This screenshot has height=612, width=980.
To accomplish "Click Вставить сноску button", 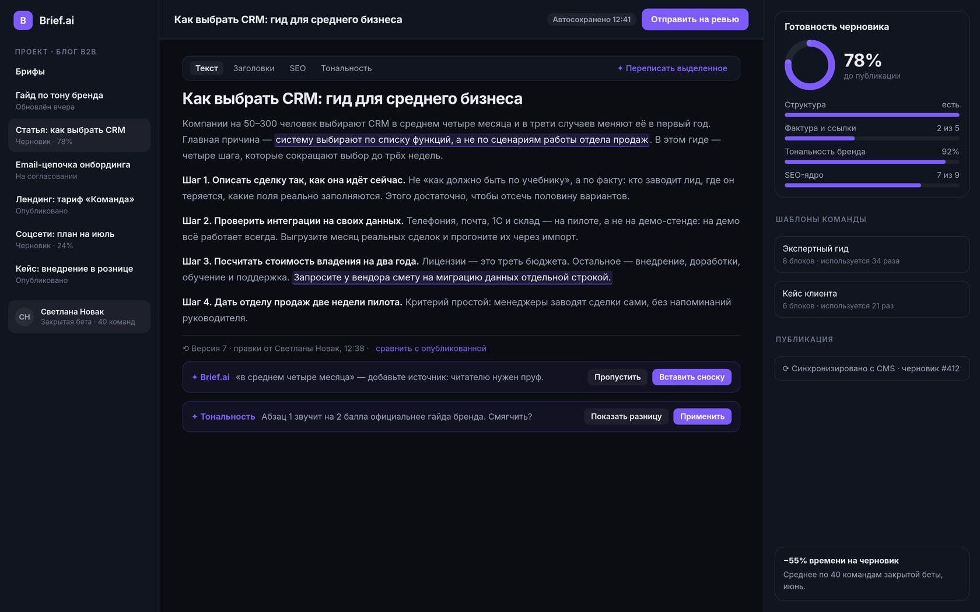I will click(692, 377).
